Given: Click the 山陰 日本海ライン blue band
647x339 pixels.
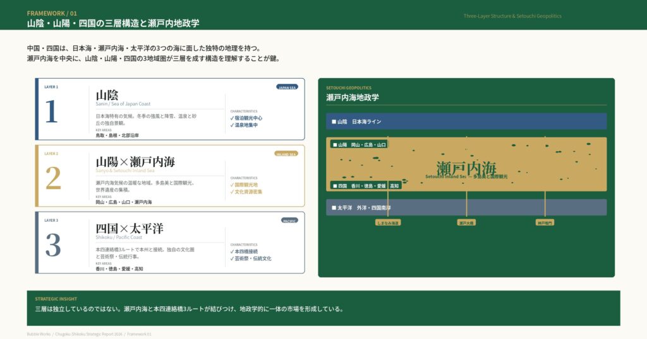Looking at the screenshot, I should (466, 122).
